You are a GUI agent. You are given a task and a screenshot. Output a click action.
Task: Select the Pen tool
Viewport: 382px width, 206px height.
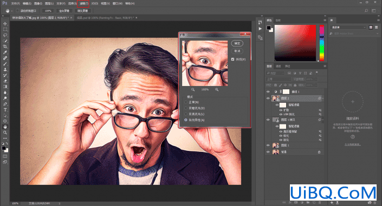coord(5,104)
